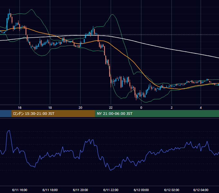Click the 6/12 02:00 label on oscillator axis

pos(172,190)
